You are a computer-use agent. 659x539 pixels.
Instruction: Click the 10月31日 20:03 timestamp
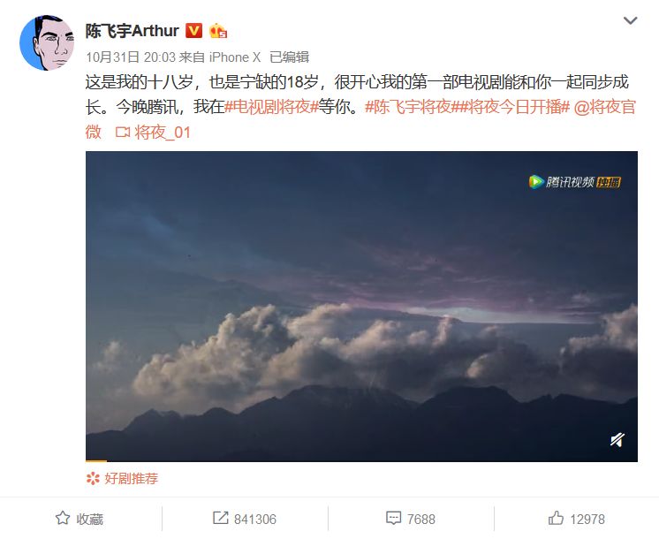130,57
